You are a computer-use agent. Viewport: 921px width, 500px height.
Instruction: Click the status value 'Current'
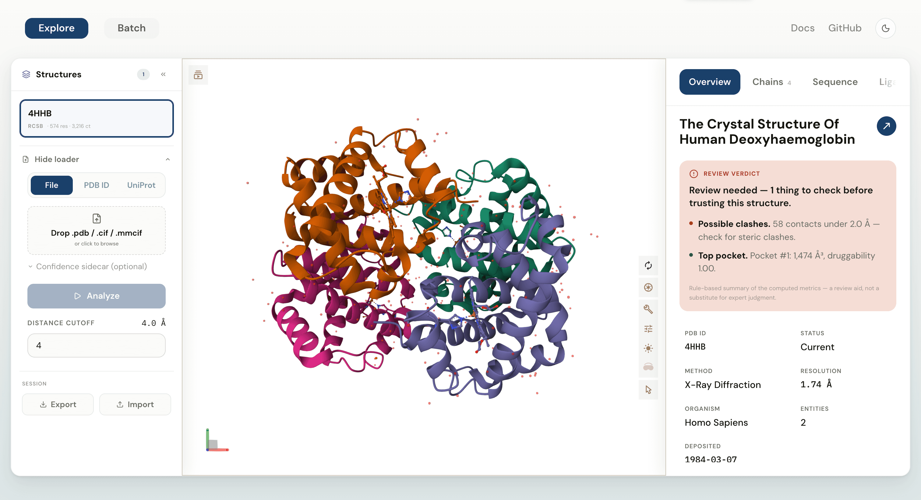click(x=817, y=347)
